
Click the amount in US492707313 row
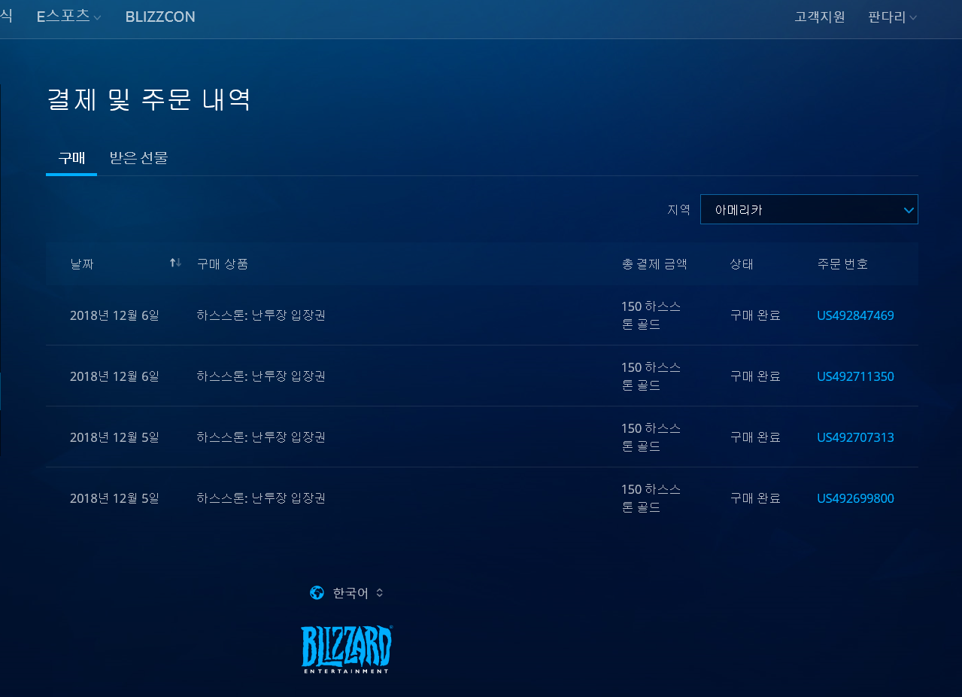pyautogui.click(x=651, y=437)
